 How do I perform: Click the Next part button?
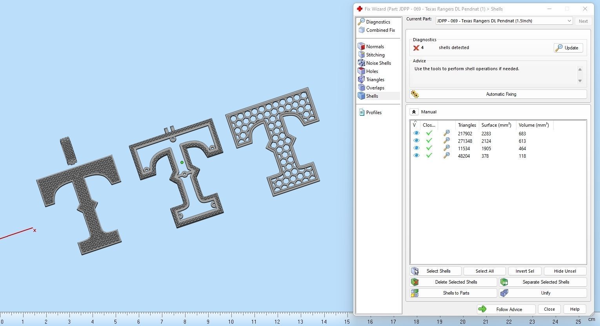tap(583, 21)
